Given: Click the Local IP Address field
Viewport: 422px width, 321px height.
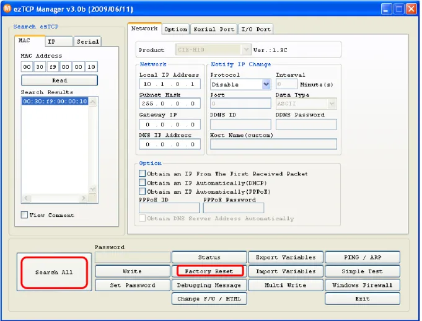Looking at the screenshot, I should pyautogui.click(x=170, y=84).
